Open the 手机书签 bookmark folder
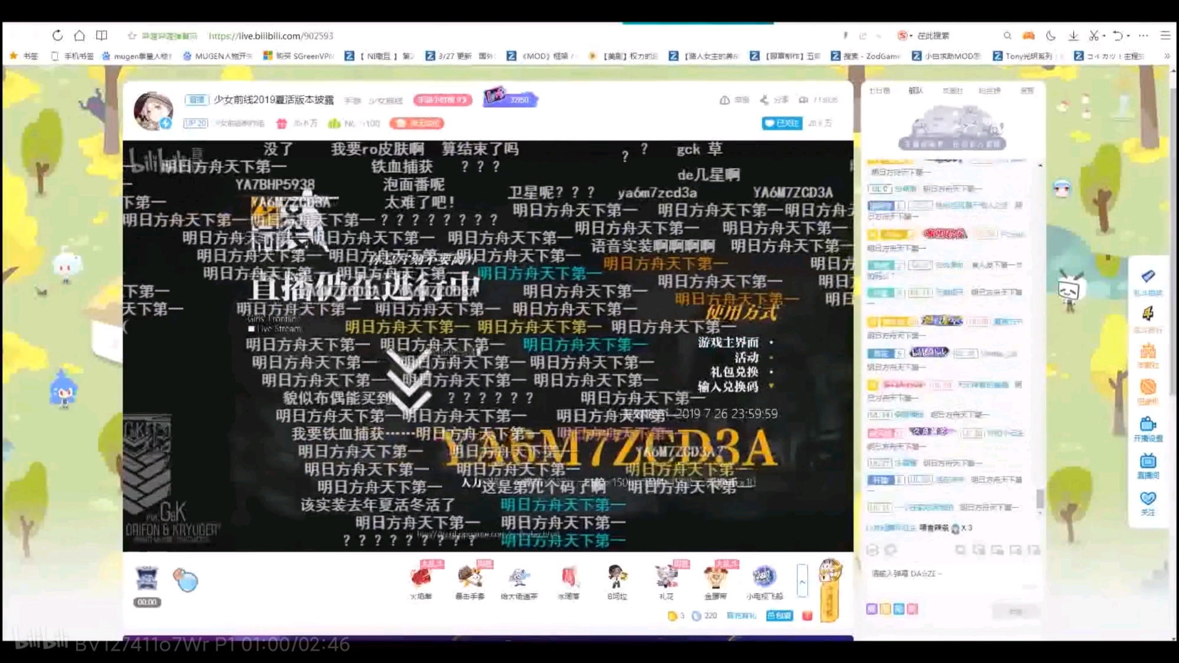This screenshot has width=1179, height=663. click(x=73, y=56)
